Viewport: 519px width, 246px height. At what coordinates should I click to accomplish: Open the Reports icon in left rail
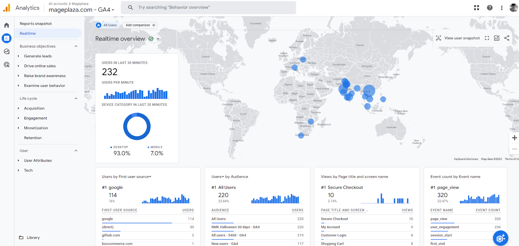click(6, 38)
